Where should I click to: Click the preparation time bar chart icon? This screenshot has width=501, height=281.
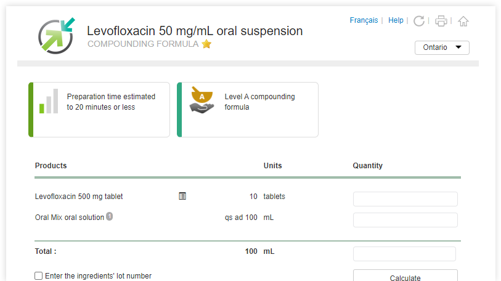point(49,102)
